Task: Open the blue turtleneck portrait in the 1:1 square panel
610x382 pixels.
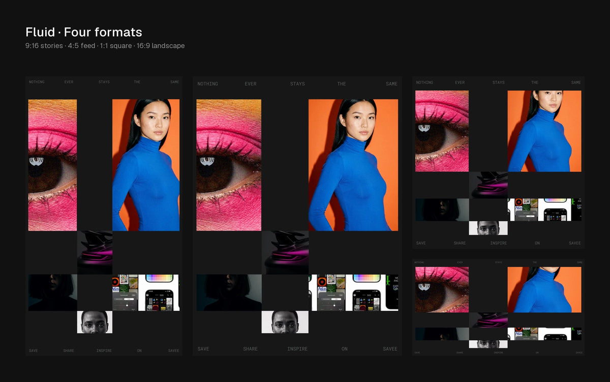Action: pyautogui.click(x=544, y=131)
